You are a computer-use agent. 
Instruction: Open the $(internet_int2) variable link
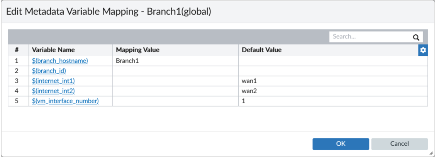tap(53, 91)
